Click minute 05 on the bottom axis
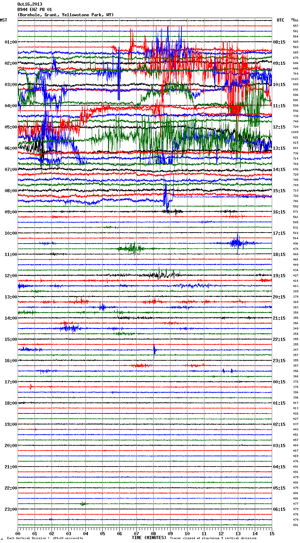The image size is (300, 543). click(x=103, y=533)
